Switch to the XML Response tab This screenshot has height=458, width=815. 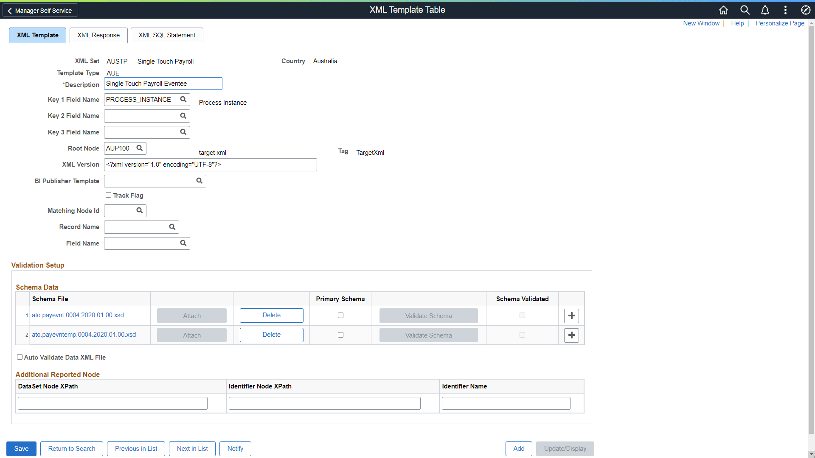pos(98,35)
